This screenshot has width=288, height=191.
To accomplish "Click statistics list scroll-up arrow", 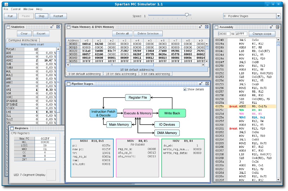I will 58,49.
